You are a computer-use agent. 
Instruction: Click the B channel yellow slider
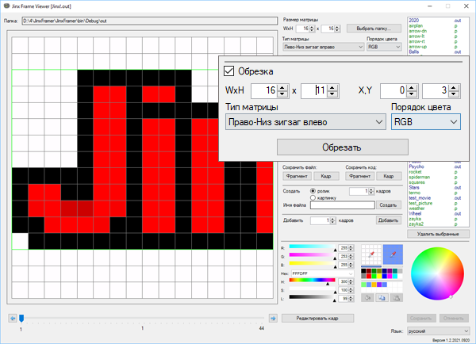click(313, 264)
